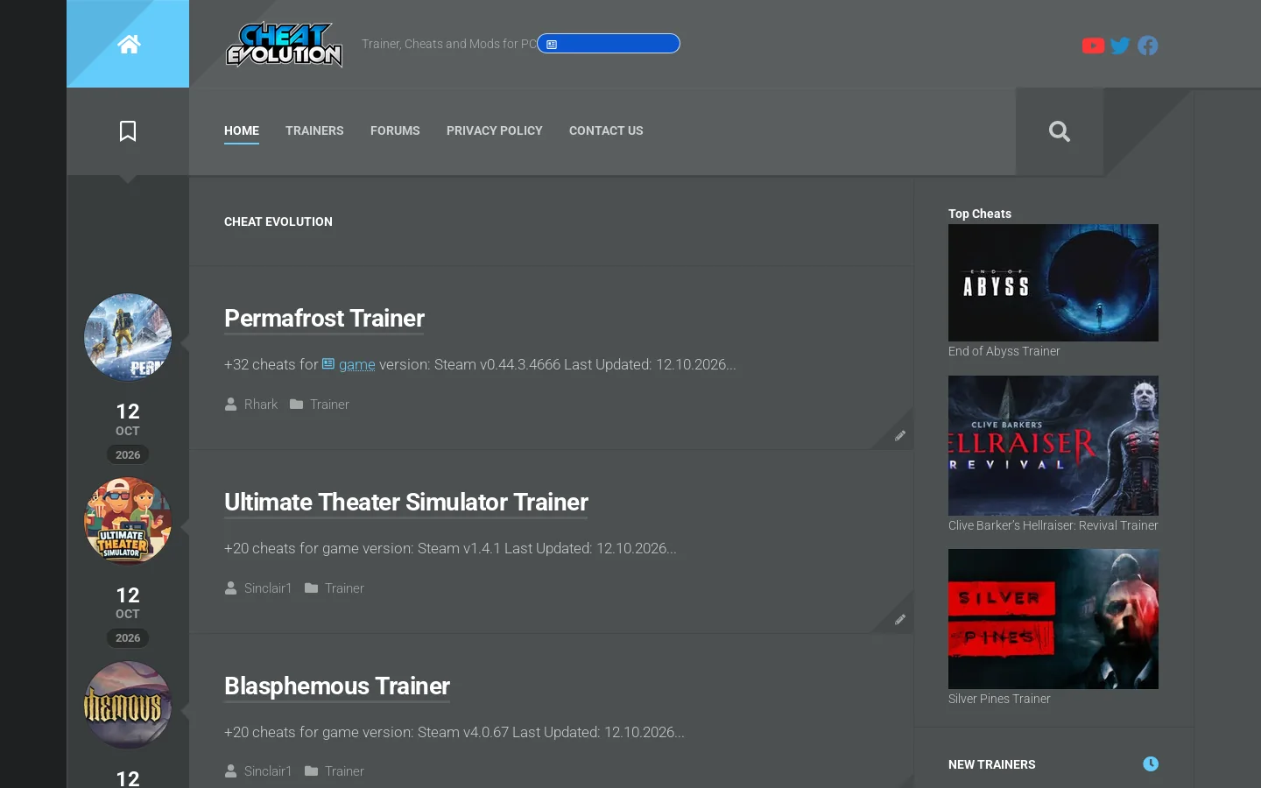Open the Ultimate Theater Simulator Trainer title
The image size is (1261, 788).
(x=406, y=503)
